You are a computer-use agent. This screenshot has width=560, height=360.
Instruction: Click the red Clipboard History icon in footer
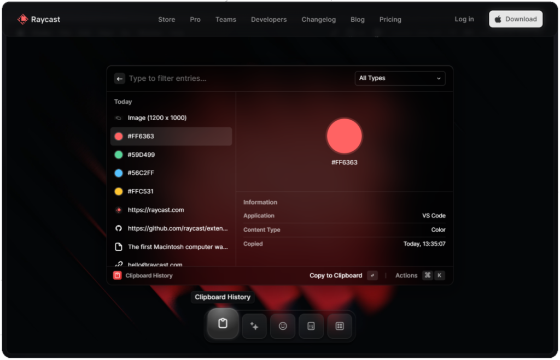pyautogui.click(x=118, y=275)
